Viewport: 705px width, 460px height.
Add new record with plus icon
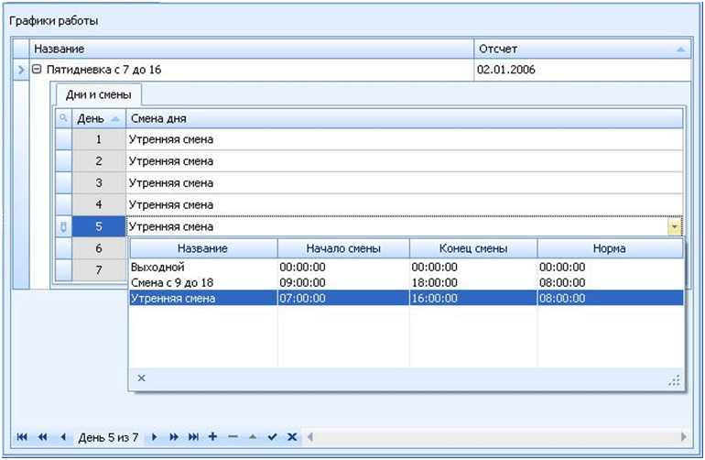pyautogui.click(x=212, y=437)
